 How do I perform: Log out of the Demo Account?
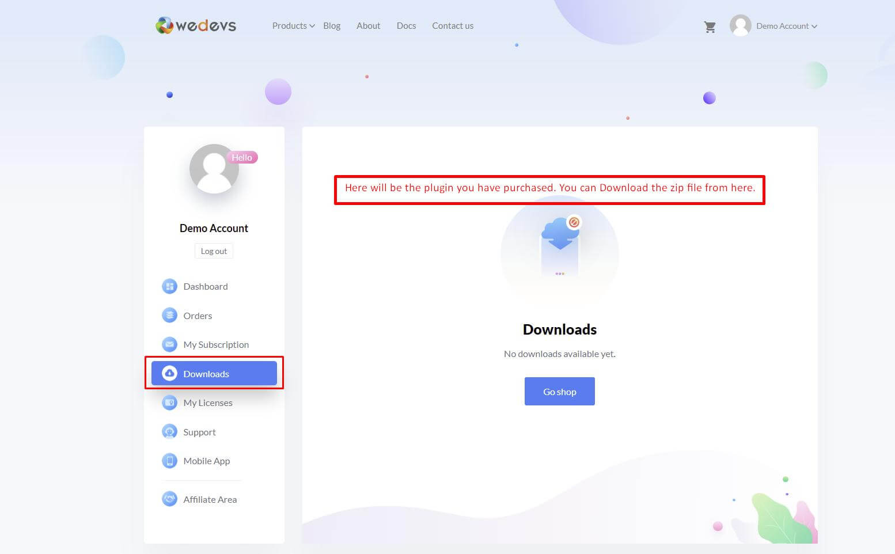(x=214, y=251)
